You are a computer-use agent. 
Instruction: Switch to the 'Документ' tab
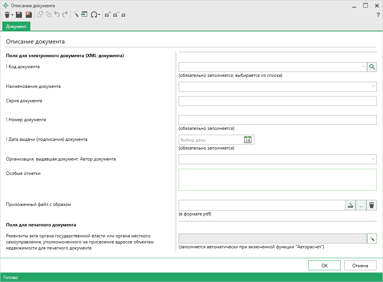coord(16,26)
